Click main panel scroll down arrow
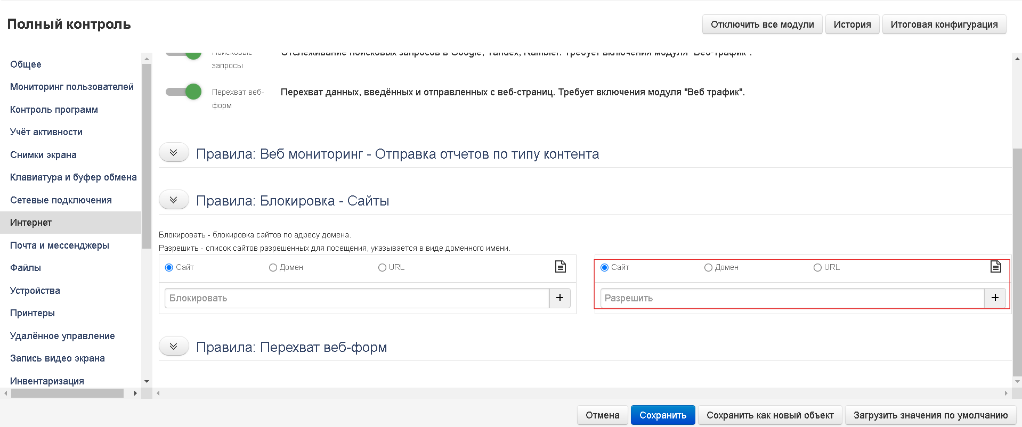The width and height of the screenshot is (1022, 427). click(x=1017, y=382)
